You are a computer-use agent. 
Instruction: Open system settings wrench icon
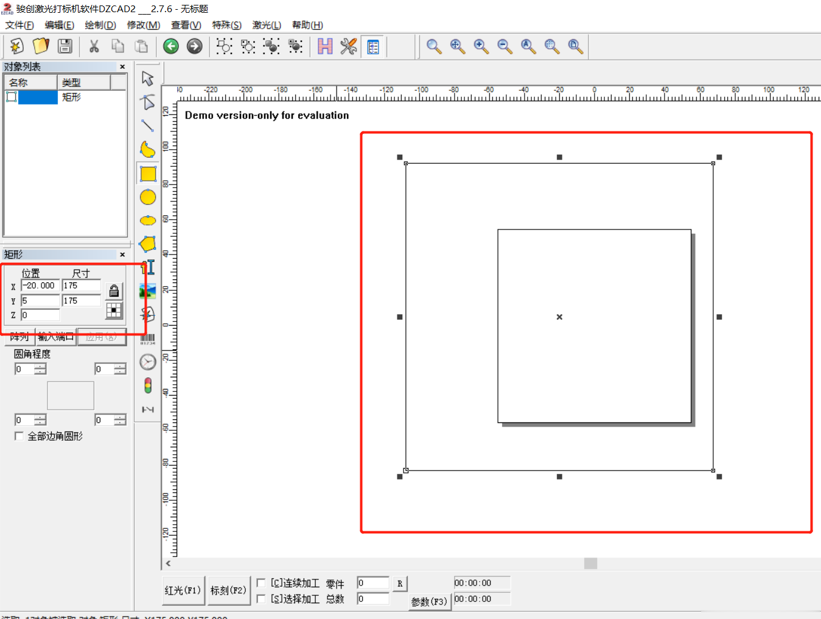point(349,46)
